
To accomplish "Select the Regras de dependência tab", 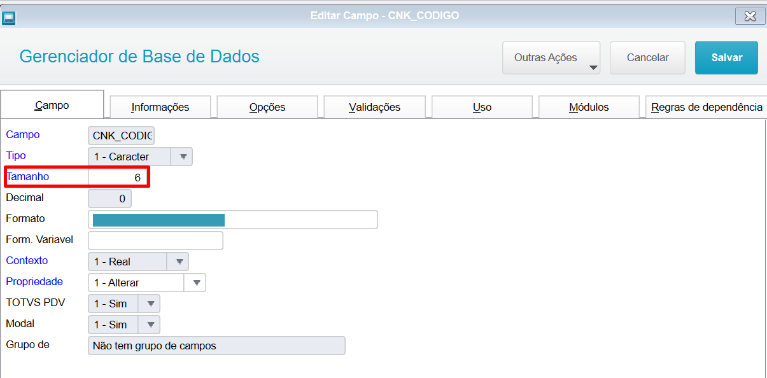I will click(707, 107).
